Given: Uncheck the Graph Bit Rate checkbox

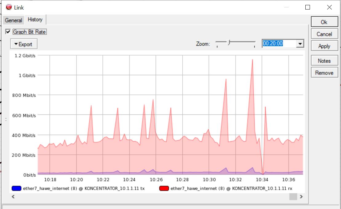Looking at the screenshot, I should pos(8,32).
